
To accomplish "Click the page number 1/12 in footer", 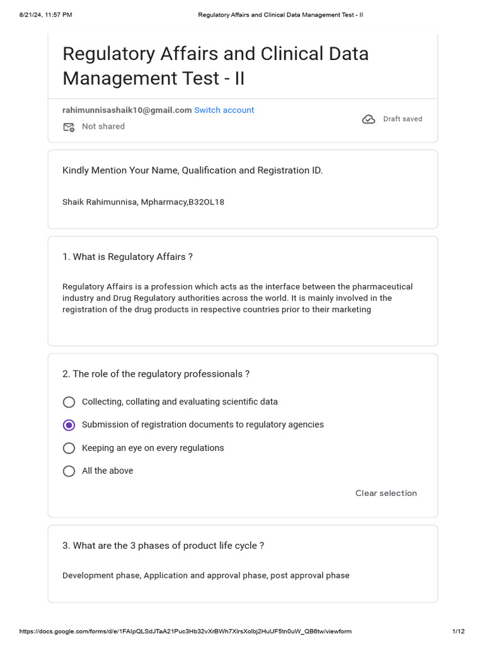I will pyautogui.click(x=458, y=631).
